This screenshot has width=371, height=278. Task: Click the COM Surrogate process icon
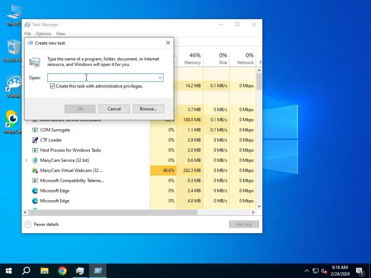coord(35,130)
